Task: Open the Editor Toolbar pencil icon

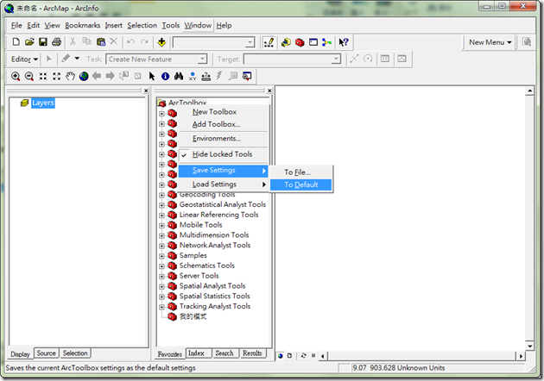Action: [x=269, y=42]
